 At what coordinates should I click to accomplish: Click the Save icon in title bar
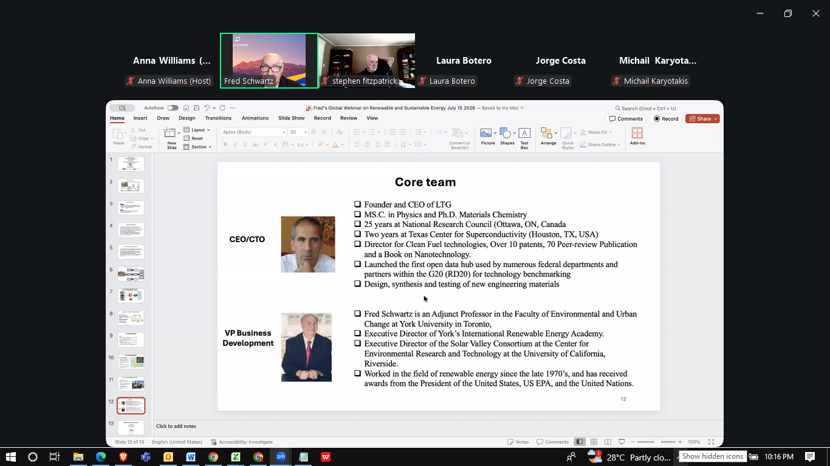point(196,108)
